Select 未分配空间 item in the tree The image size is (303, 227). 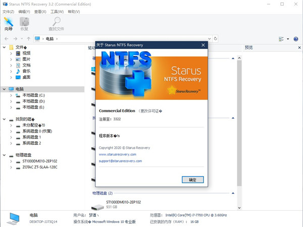point(34,125)
